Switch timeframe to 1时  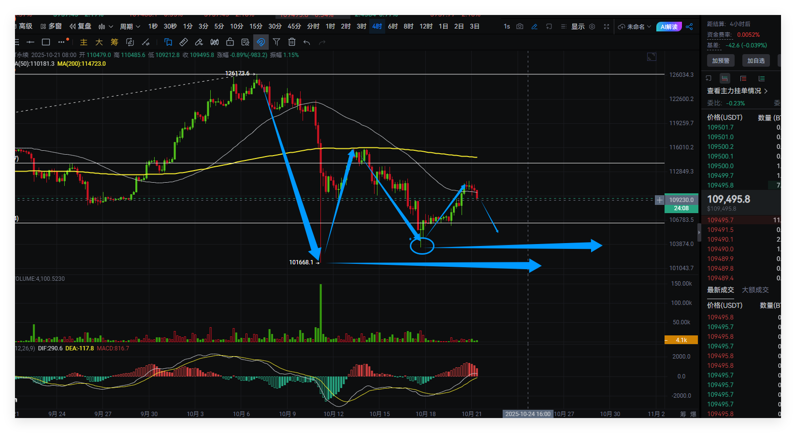tap(330, 27)
